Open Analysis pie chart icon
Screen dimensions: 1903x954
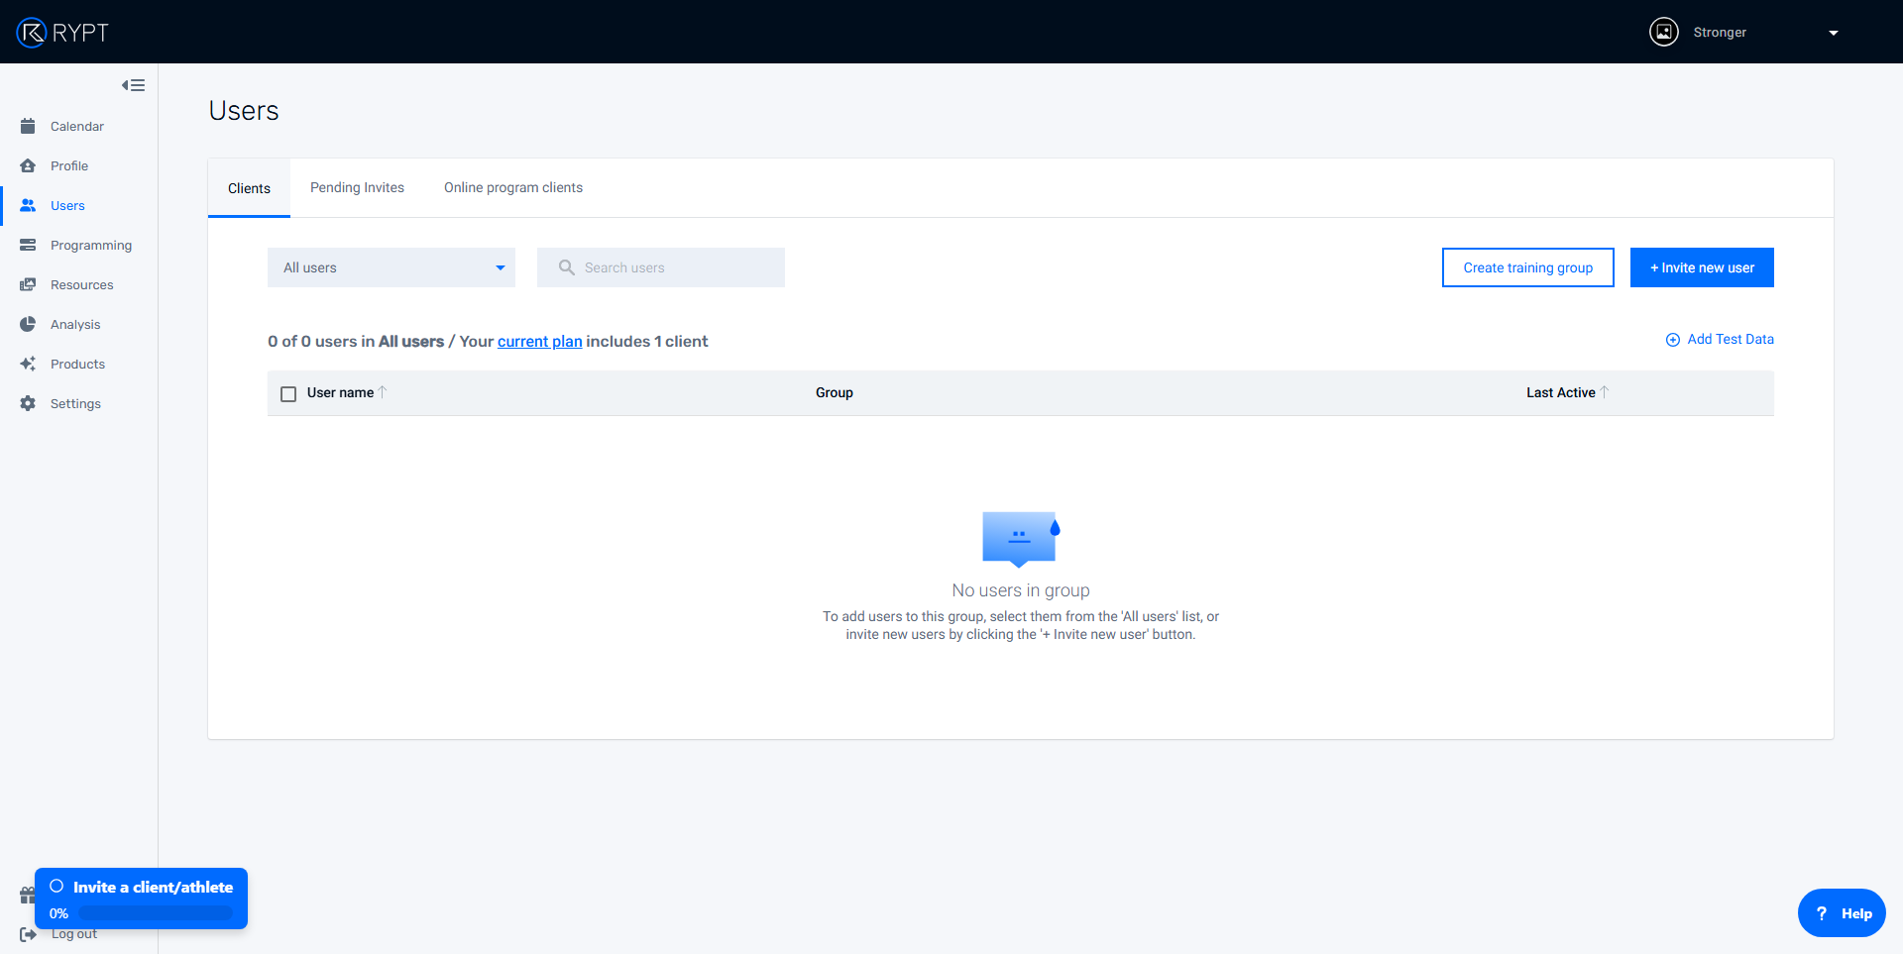coord(28,324)
